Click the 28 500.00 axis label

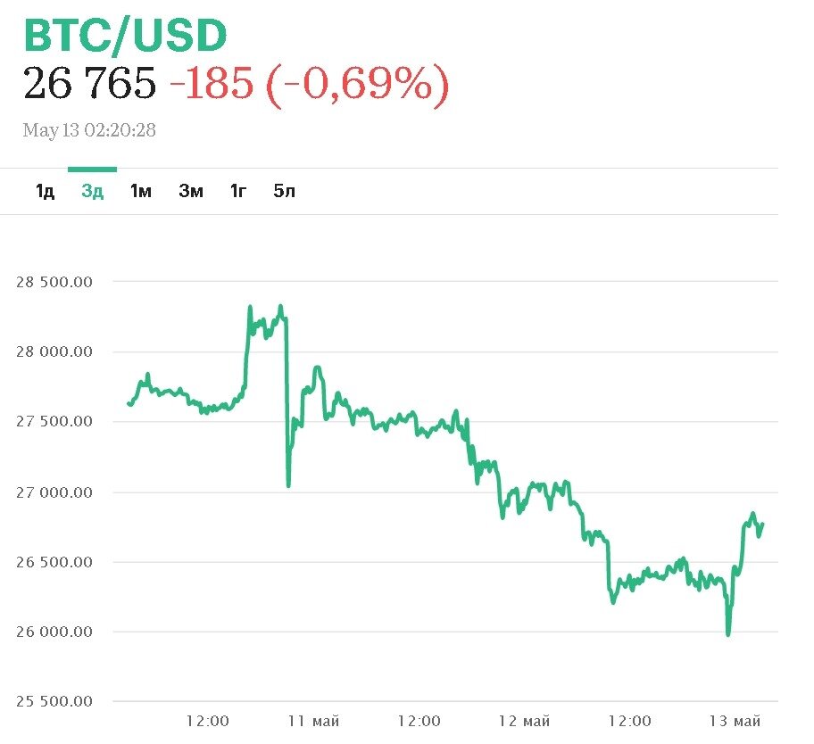[54, 282]
